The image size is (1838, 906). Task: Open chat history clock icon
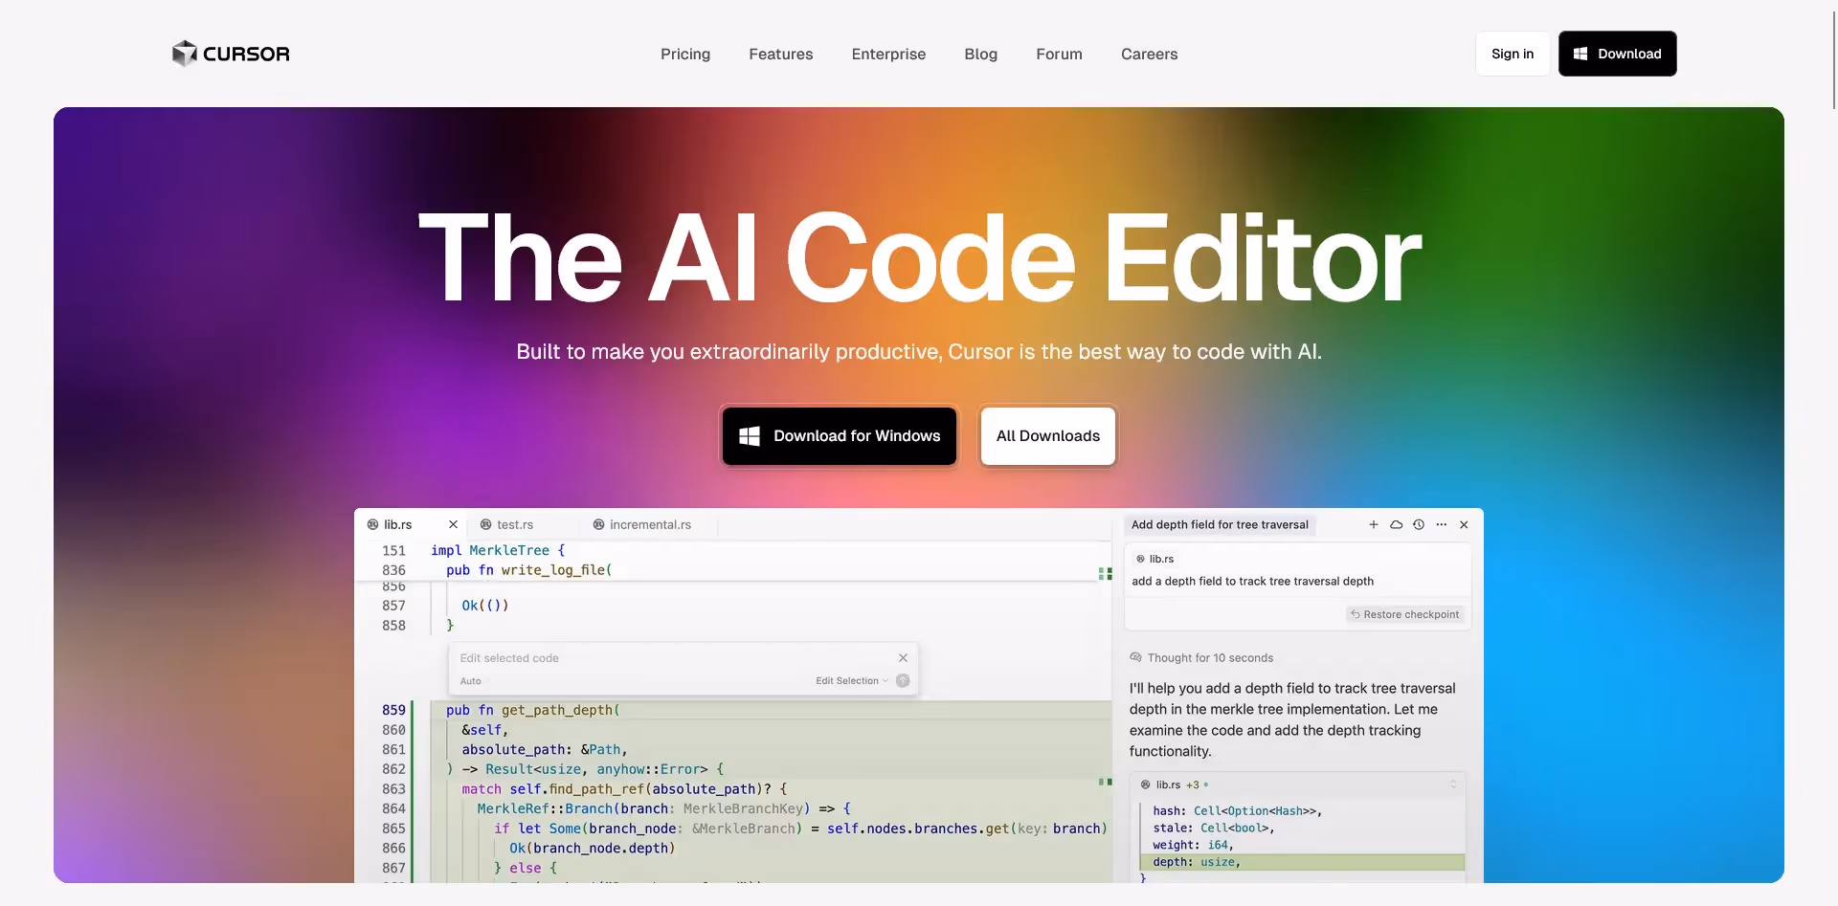(1419, 524)
